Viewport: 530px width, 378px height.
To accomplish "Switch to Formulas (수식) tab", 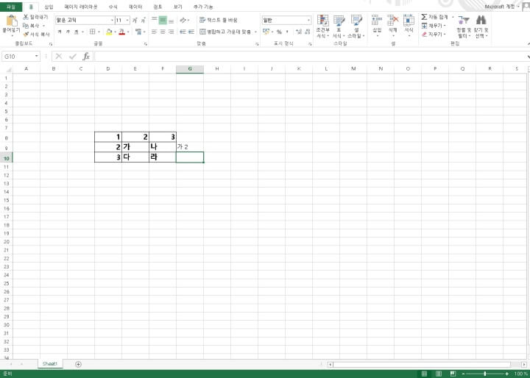I will coord(113,7).
